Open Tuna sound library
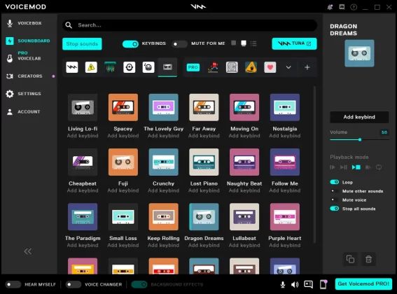The height and width of the screenshot is (294, 397). [294, 43]
